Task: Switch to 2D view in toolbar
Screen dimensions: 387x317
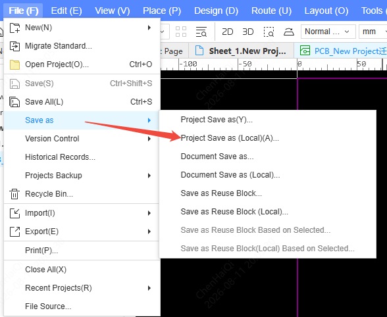Action: tap(227, 32)
